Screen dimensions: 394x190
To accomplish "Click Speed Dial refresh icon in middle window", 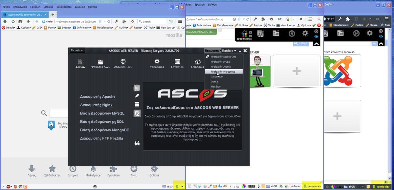I will coord(292,33).
